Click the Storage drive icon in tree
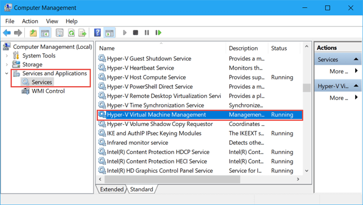The width and height of the screenshot is (363, 205). click(x=16, y=64)
